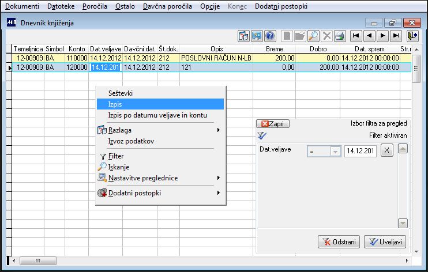Click the Uveljavi button
Viewport: 428px width, 272px height.
385,241
